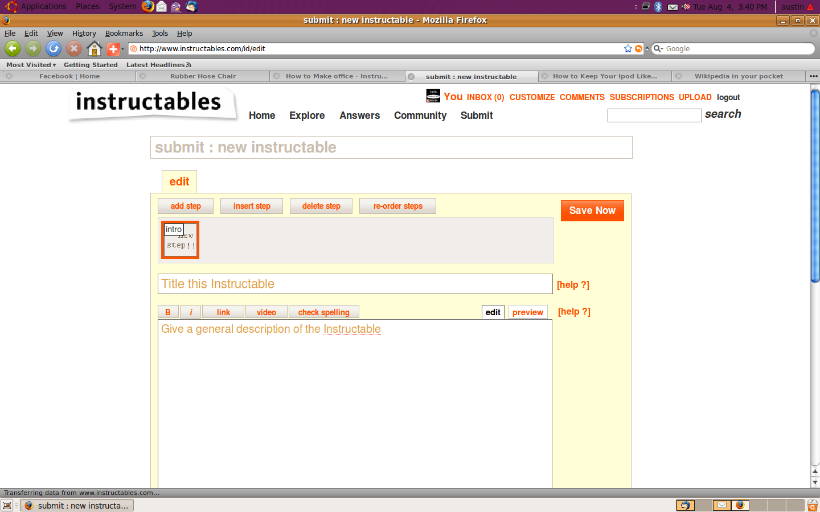This screenshot has width=820, height=512.
Task: Close the Rubber Hose Chair tab
Action: (x=143, y=76)
